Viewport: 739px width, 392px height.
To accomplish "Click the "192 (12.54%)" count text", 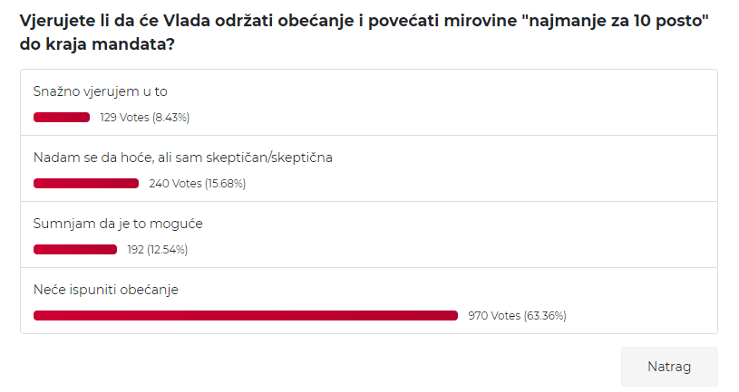I will [x=158, y=249].
